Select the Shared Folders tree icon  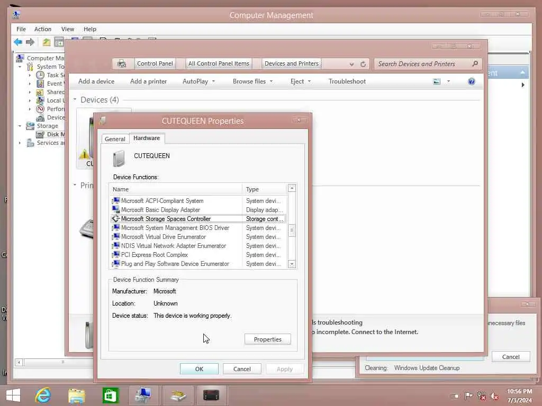click(40, 92)
